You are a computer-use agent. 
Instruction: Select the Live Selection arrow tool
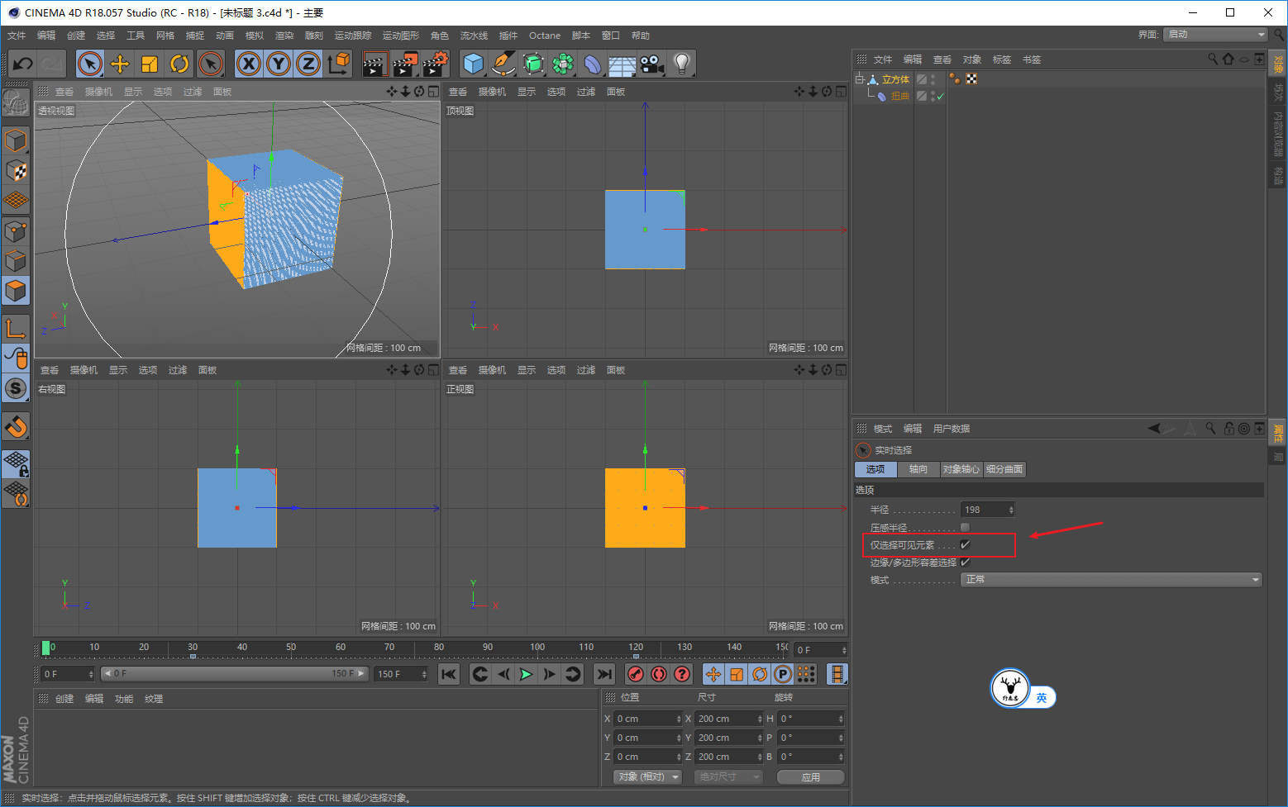point(90,64)
